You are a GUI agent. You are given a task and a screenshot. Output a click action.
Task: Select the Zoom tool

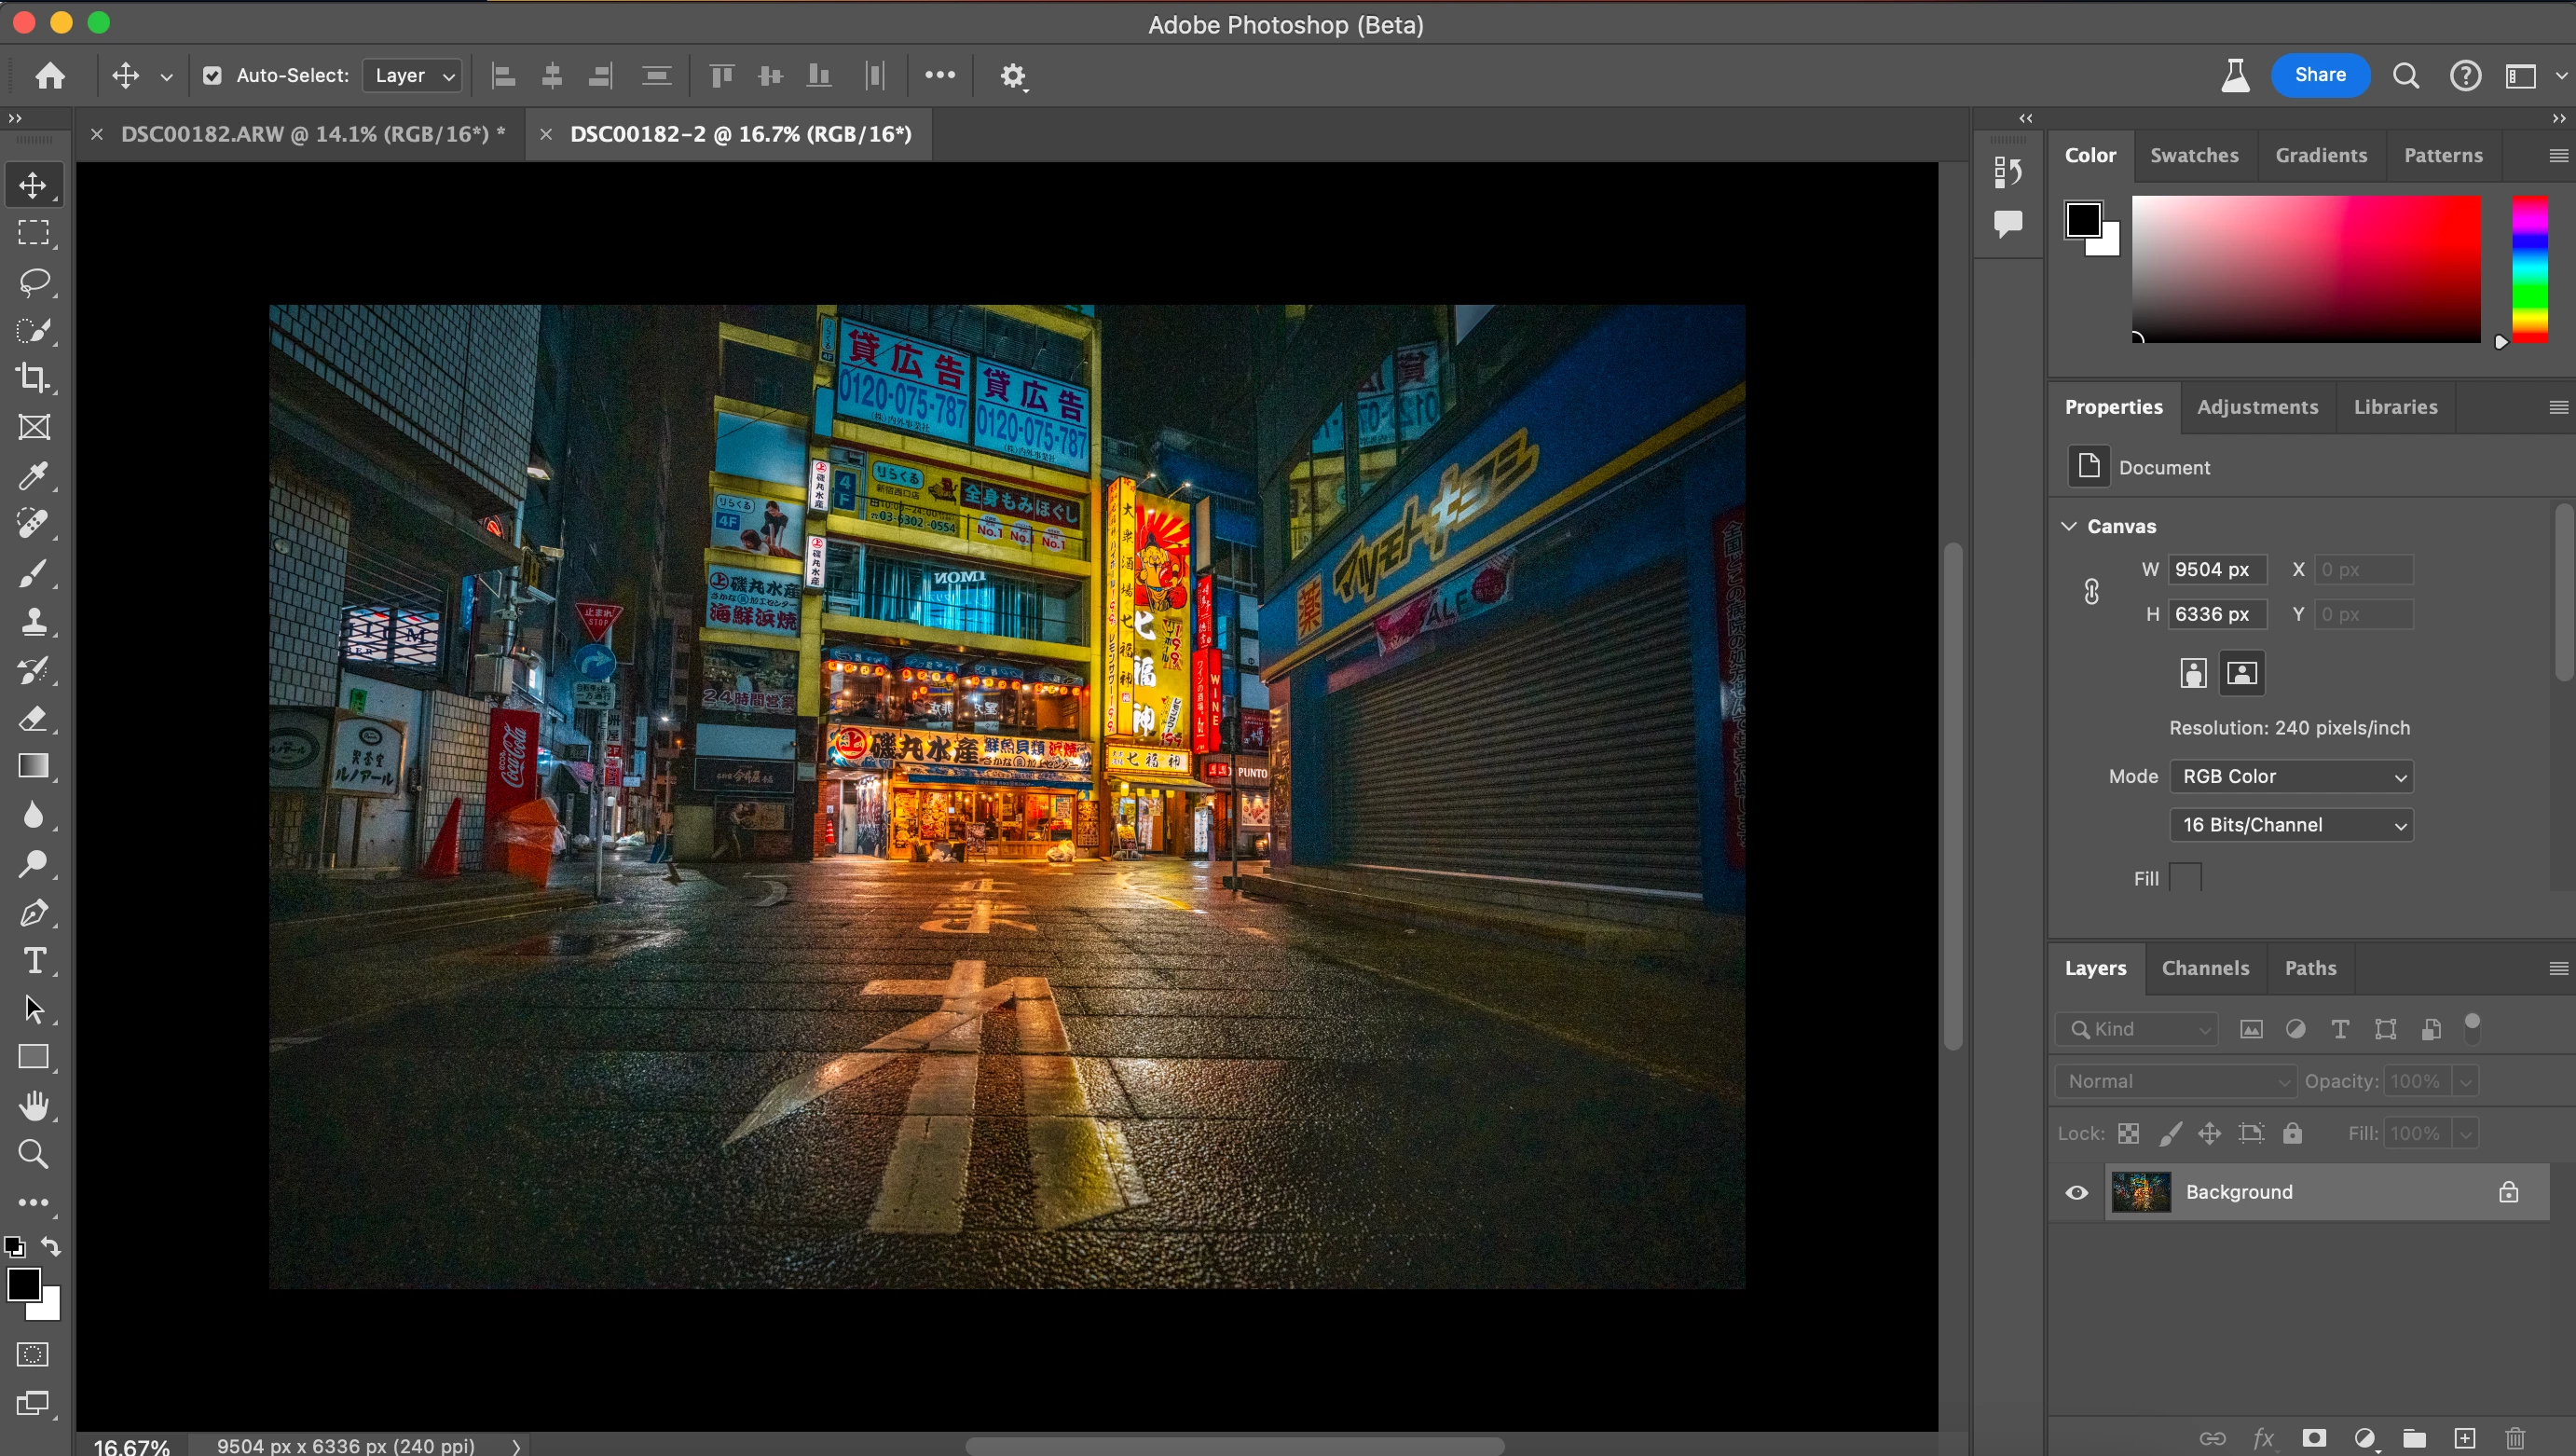pyautogui.click(x=33, y=1154)
